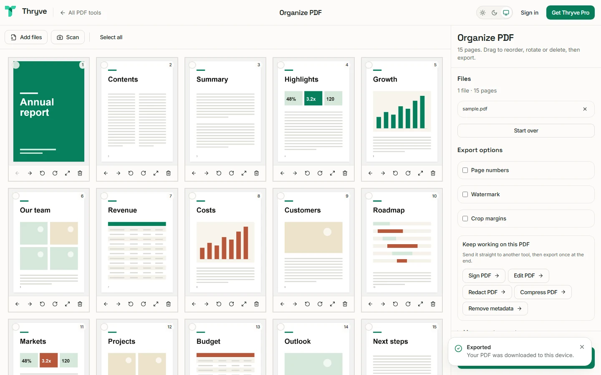Go back to All PDF tools
The image size is (601, 375).
pyautogui.click(x=81, y=13)
